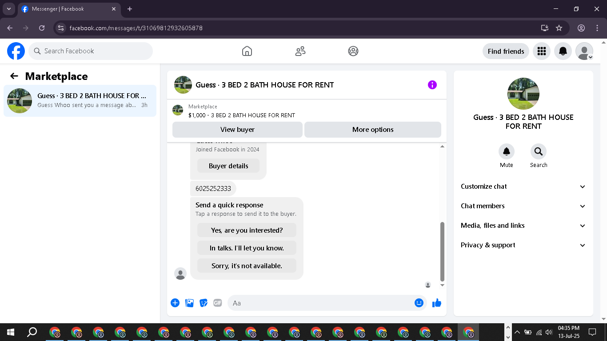Click the Search Facebook field
Image resolution: width=607 pixels, height=341 pixels.
[91, 51]
